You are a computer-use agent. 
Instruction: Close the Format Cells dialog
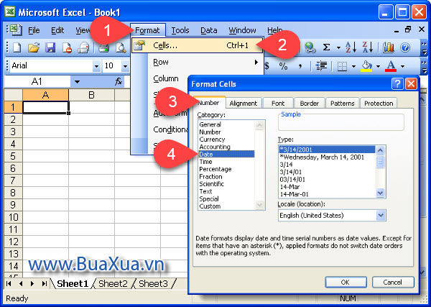411,83
